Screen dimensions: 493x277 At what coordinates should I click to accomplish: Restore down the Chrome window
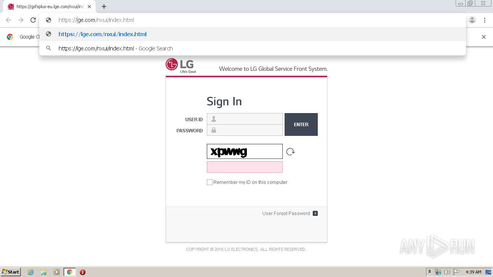tap(470, 3)
